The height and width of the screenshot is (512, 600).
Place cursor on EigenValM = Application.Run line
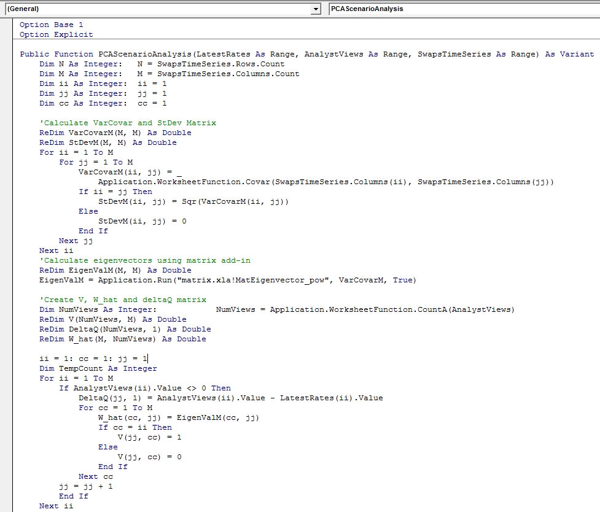click(227, 280)
